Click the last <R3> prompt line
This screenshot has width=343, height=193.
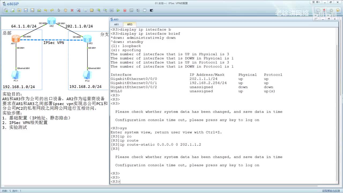(115, 182)
